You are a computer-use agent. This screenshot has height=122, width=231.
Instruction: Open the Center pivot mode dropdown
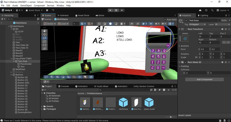[x=50, y=24]
